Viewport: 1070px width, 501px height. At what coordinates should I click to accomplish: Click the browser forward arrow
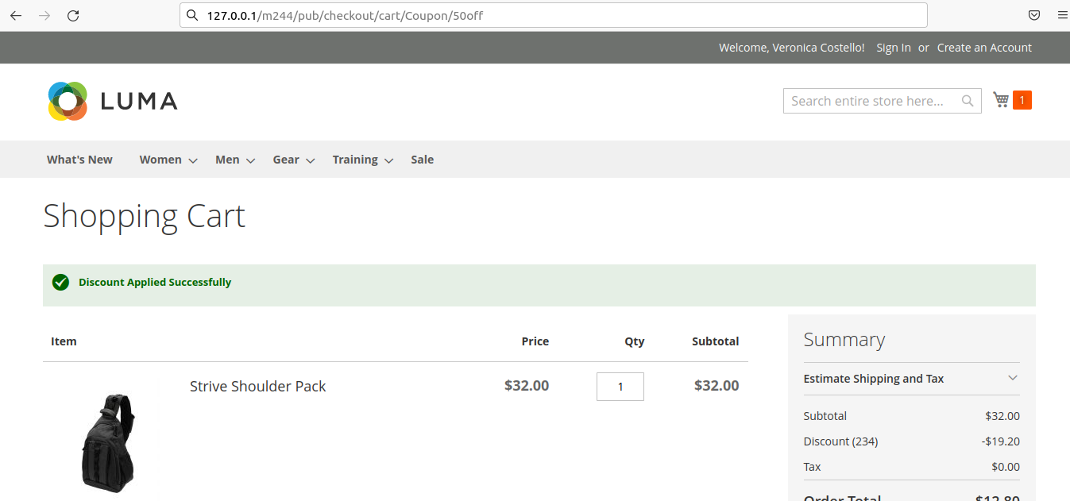[44, 15]
